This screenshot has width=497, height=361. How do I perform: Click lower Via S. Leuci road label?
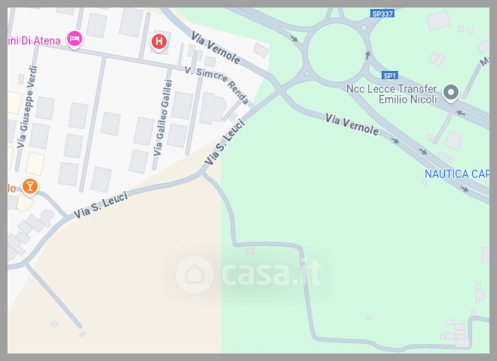(101, 205)
